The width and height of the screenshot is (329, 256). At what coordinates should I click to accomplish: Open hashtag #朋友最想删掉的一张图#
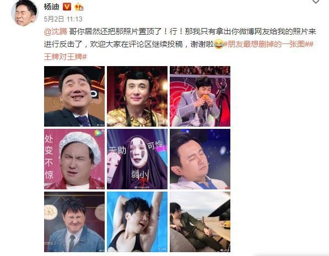[266, 44]
